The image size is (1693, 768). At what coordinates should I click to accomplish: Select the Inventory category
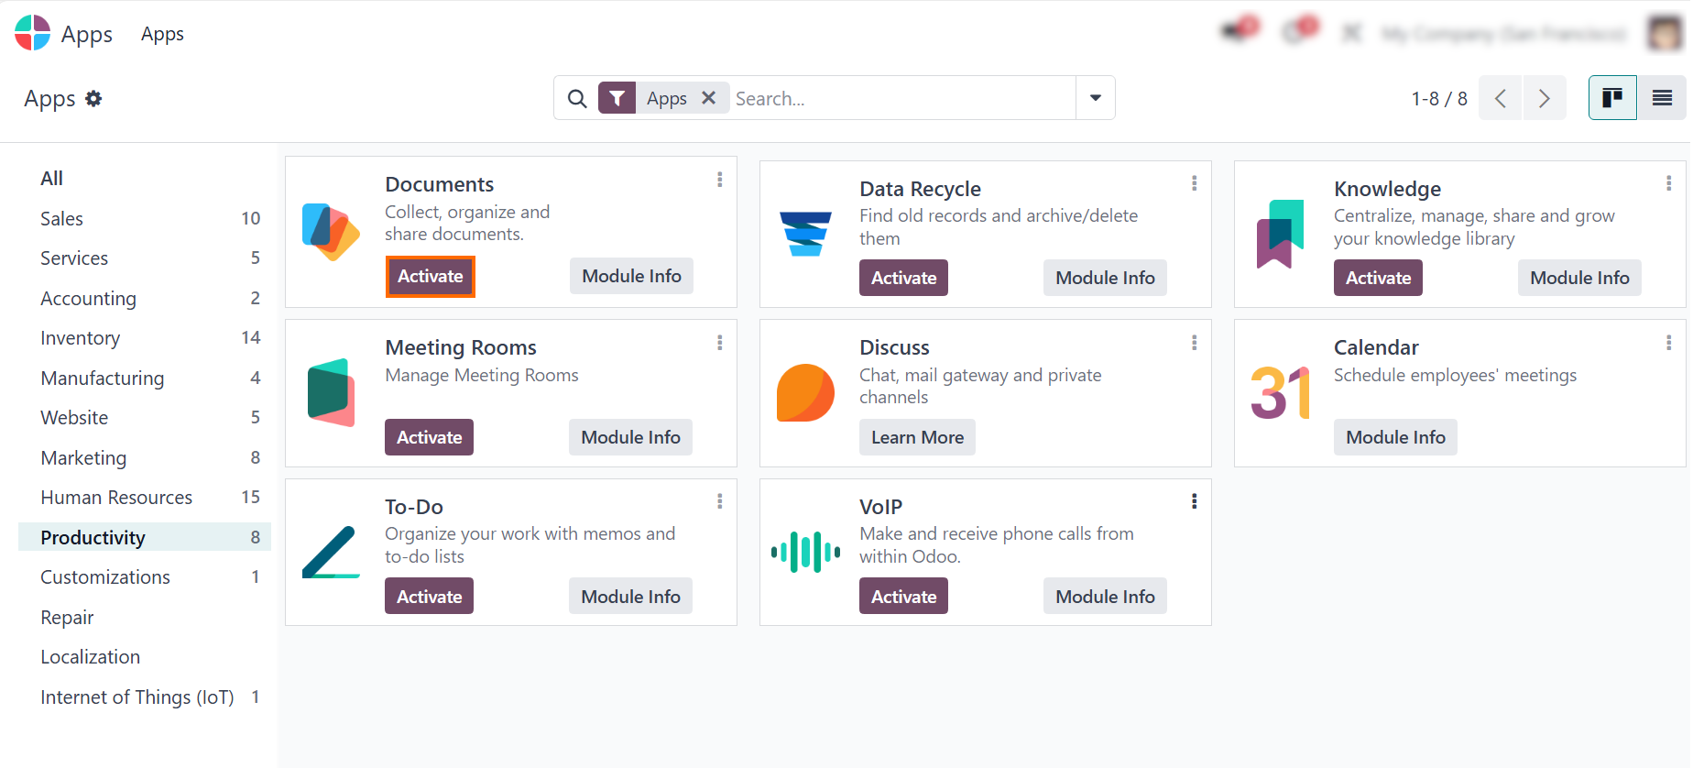(x=145, y=338)
